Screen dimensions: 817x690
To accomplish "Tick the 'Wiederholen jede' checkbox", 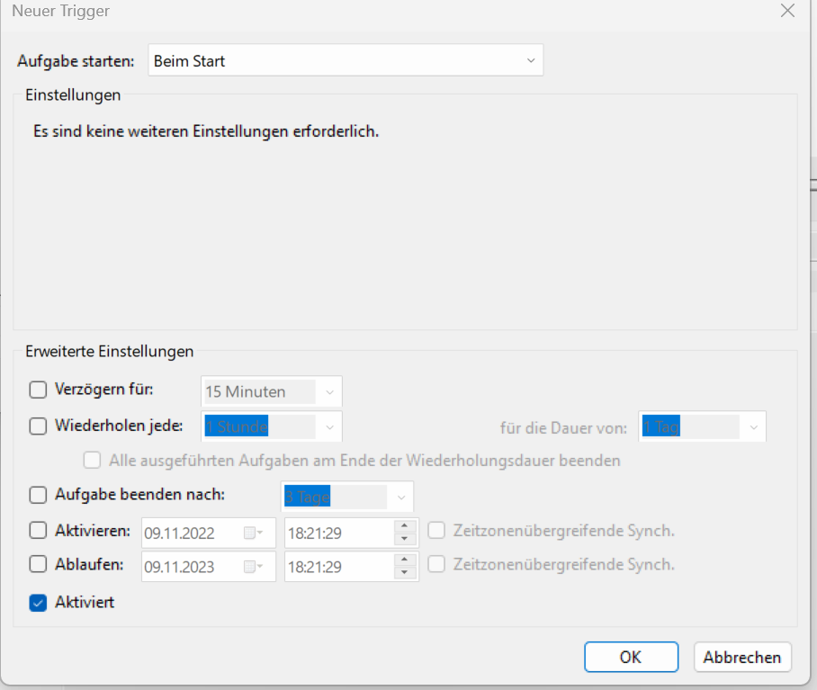I will coord(38,426).
